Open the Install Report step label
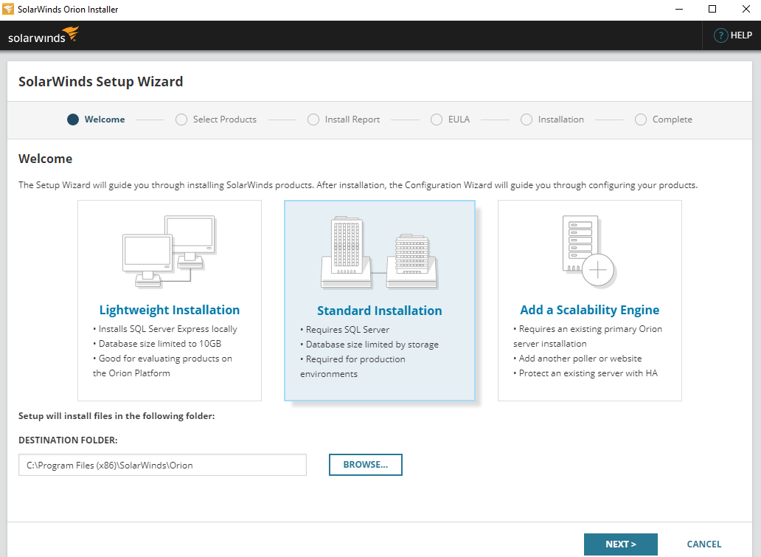 point(352,120)
